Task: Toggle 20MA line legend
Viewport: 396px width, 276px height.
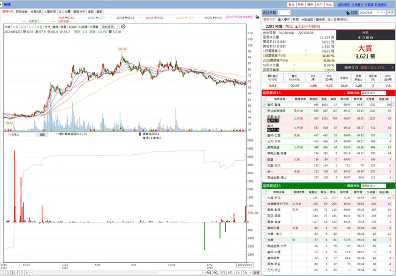Action: click(125, 18)
